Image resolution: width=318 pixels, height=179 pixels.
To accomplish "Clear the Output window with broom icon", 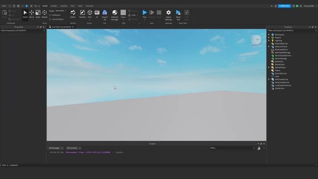I will 259,148.
